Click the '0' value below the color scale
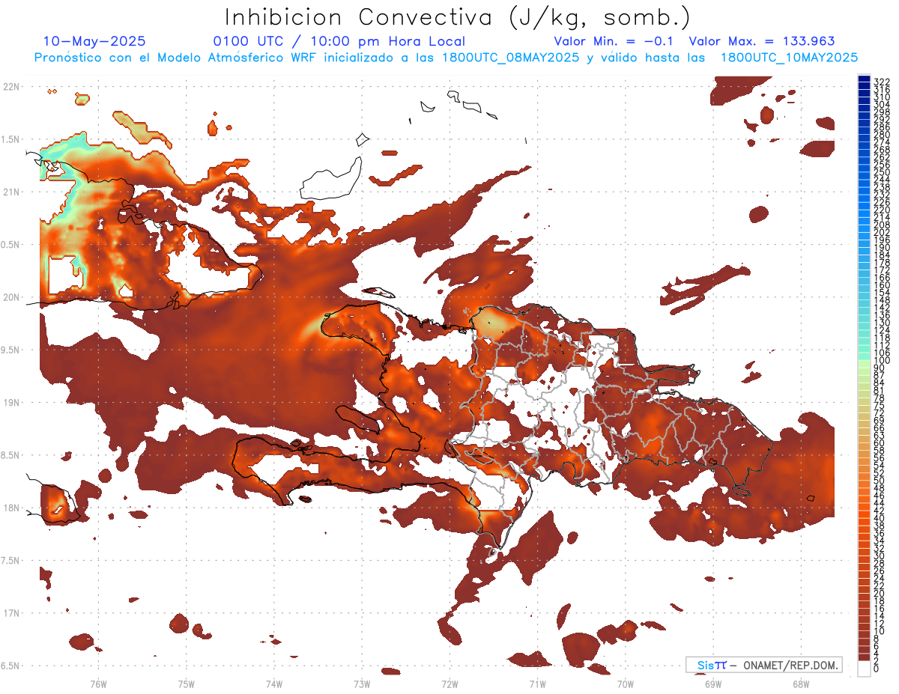This screenshot has height=694, width=899. (877, 669)
